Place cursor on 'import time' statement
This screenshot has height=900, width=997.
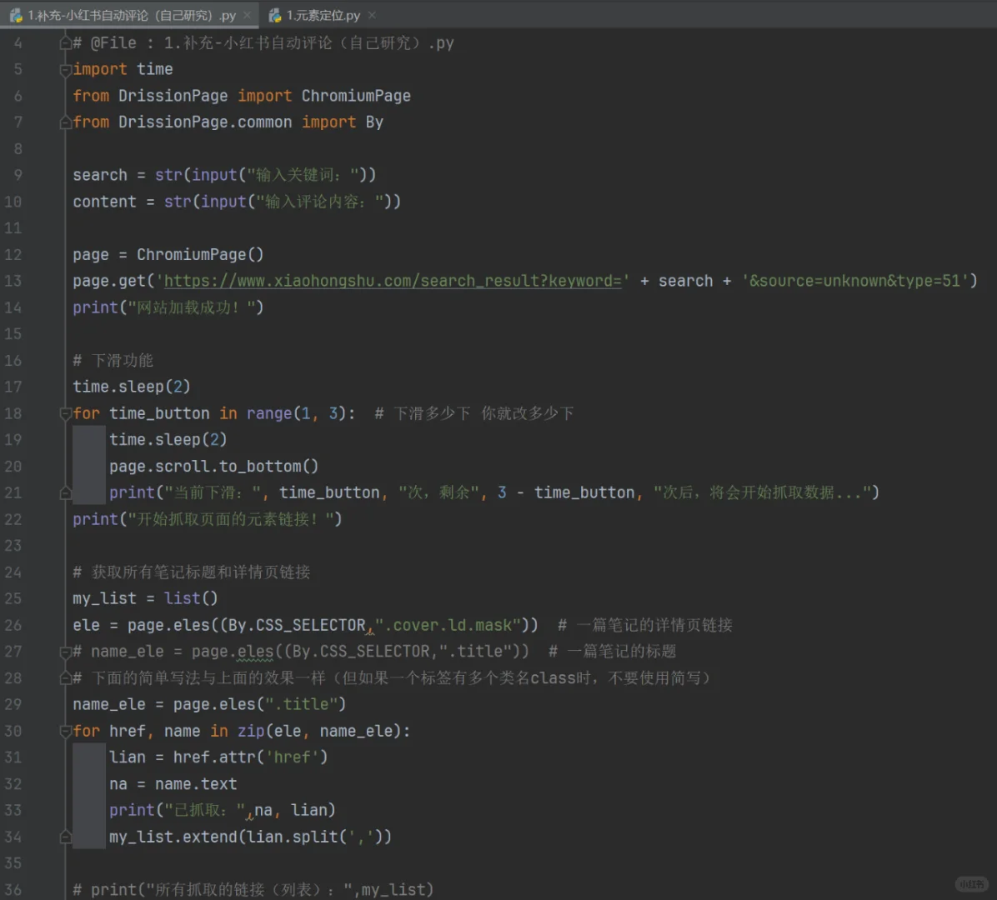(x=123, y=69)
